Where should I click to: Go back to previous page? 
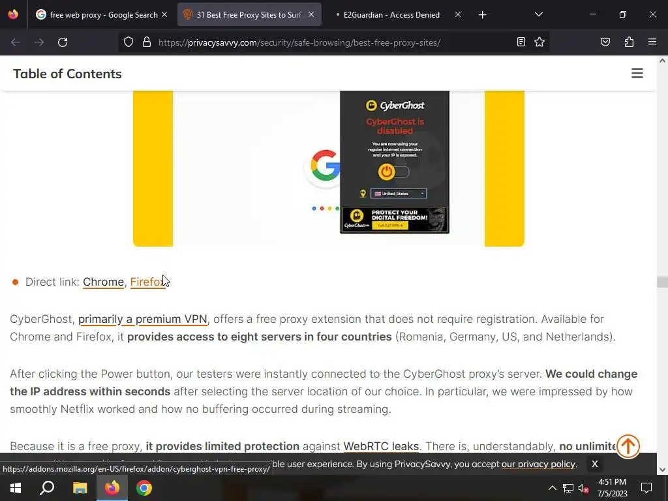point(16,42)
